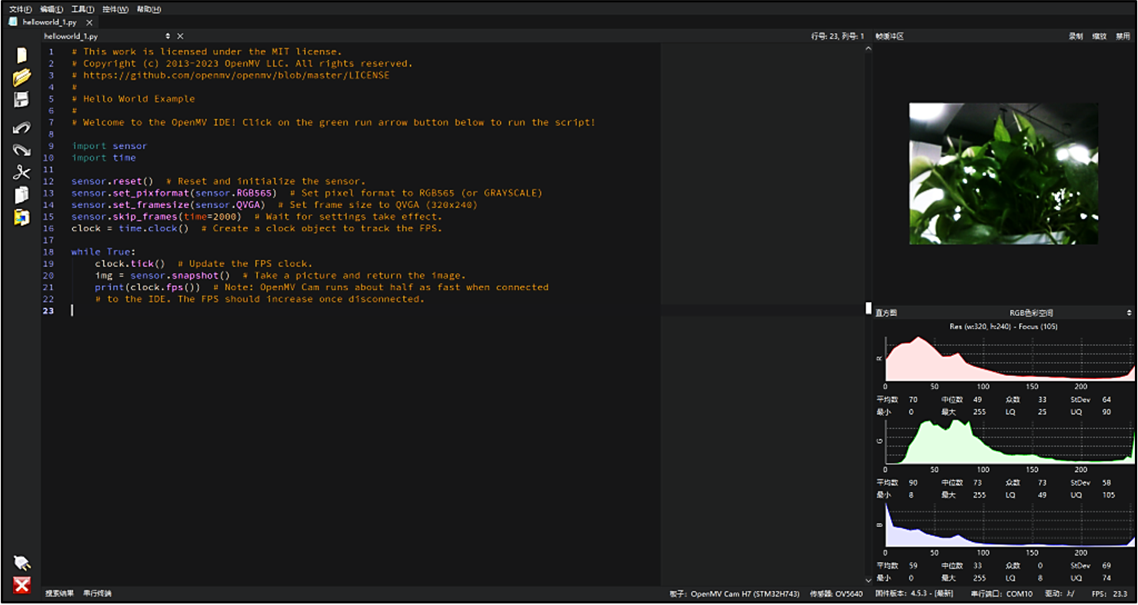Open the 控件(W) menu
The height and width of the screenshot is (605, 1138).
[x=115, y=9]
